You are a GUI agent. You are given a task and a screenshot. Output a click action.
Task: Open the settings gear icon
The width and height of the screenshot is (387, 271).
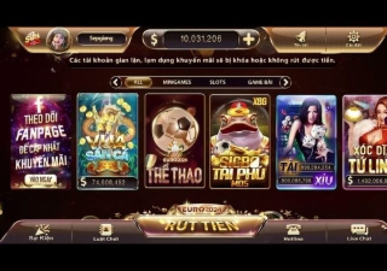pyautogui.click(x=354, y=38)
